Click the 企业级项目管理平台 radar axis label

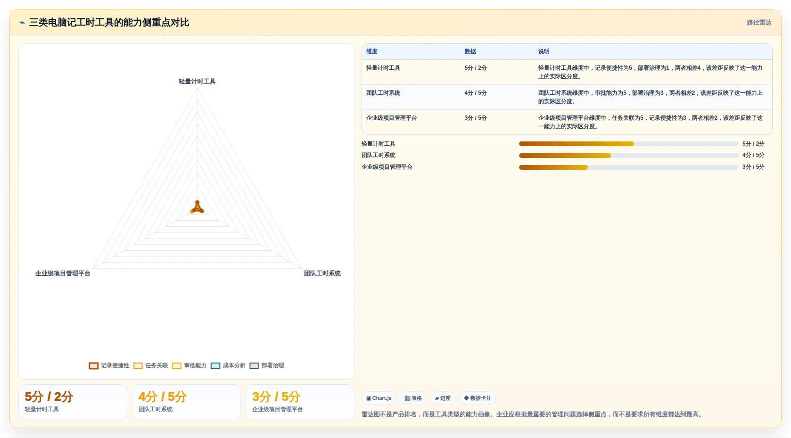[63, 273]
